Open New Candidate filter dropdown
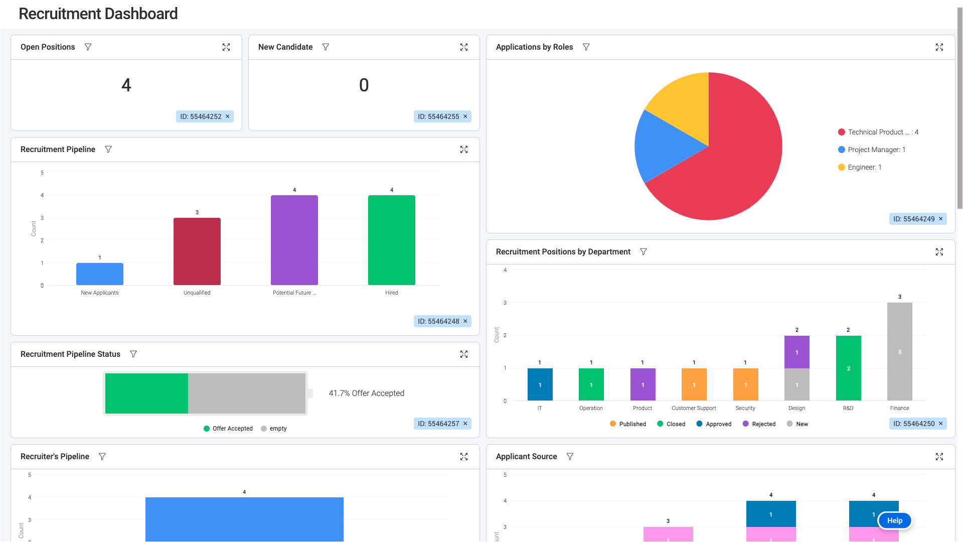The width and height of the screenshot is (963, 542). coord(326,47)
